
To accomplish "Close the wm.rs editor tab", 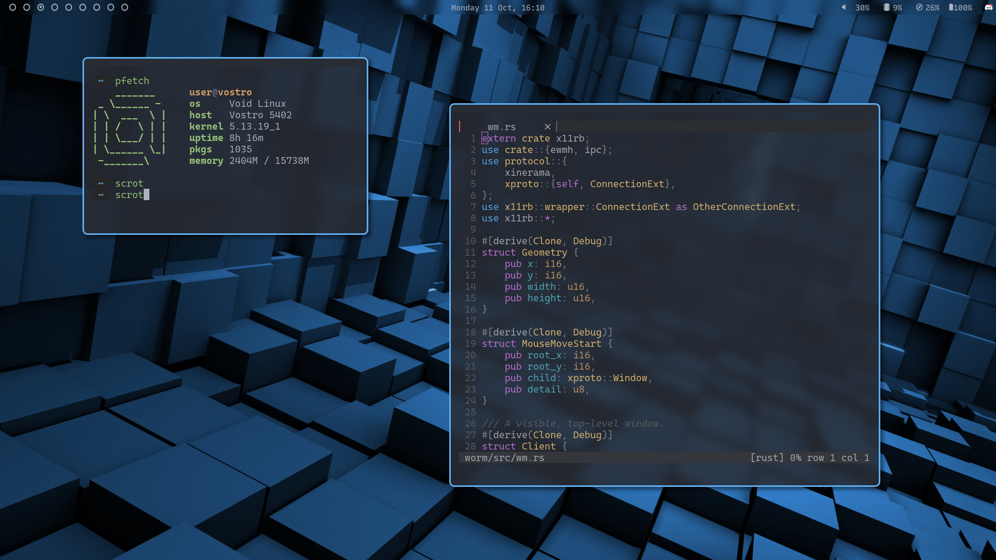I will (547, 127).
